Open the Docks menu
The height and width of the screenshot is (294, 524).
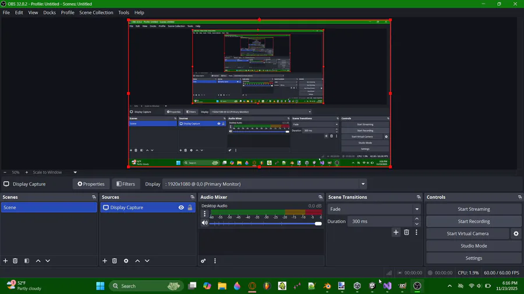coord(49,12)
